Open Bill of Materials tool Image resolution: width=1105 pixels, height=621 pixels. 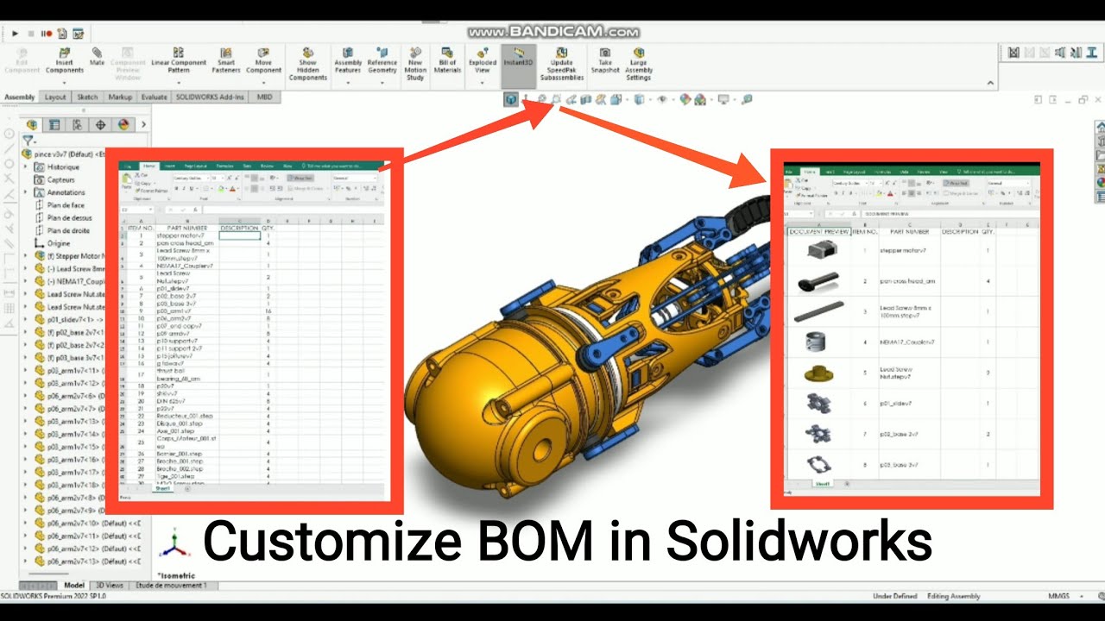pos(447,60)
